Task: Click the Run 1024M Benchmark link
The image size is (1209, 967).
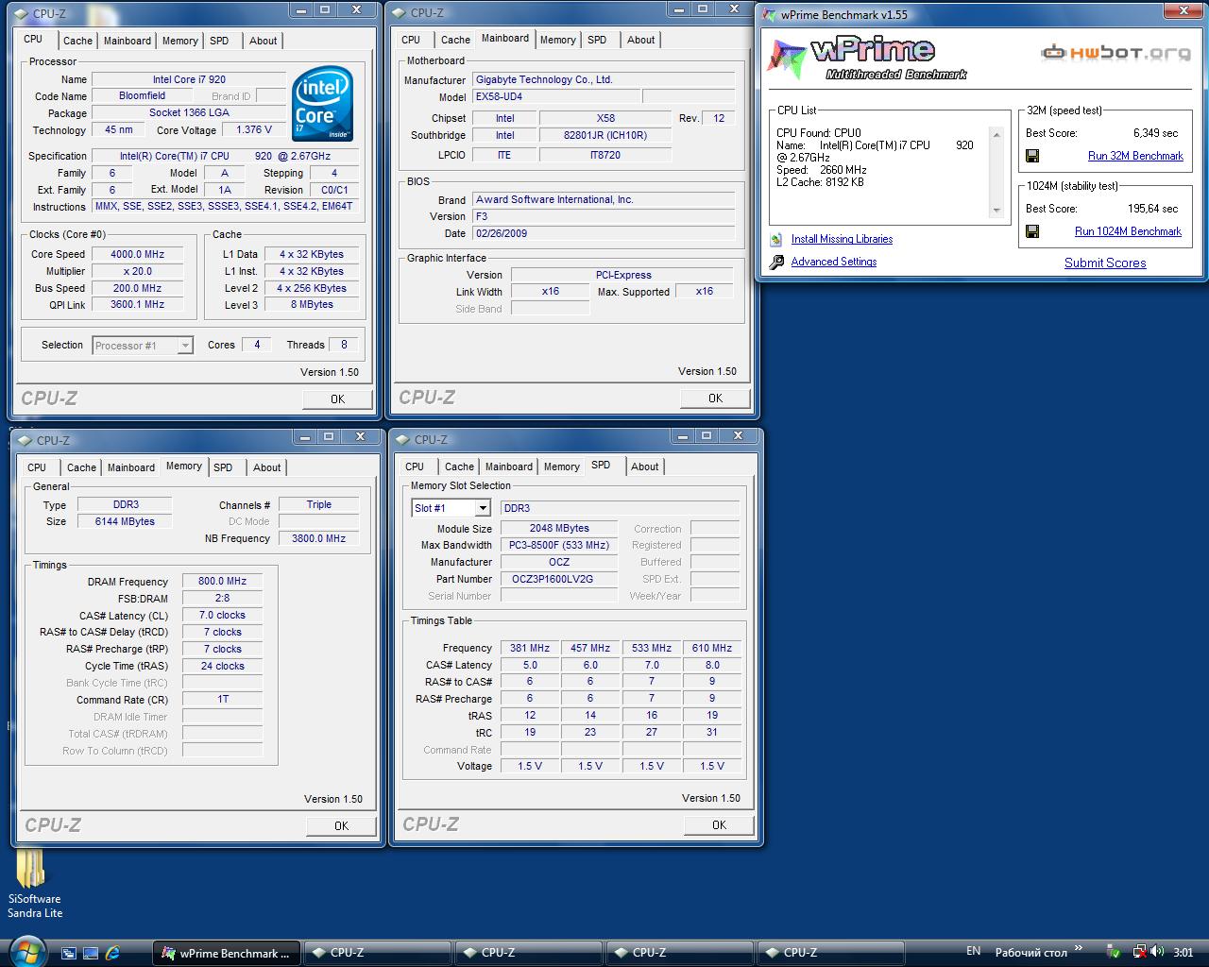Action: coord(1128,231)
